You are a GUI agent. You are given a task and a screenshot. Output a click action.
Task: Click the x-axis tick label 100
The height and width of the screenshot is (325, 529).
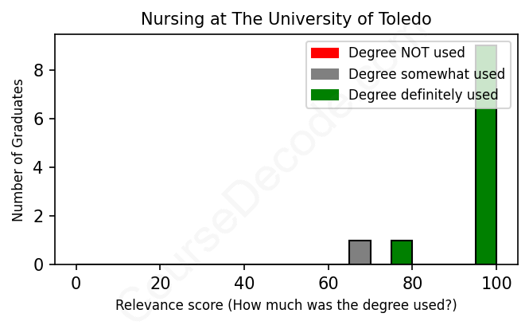[x=496, y=284]
